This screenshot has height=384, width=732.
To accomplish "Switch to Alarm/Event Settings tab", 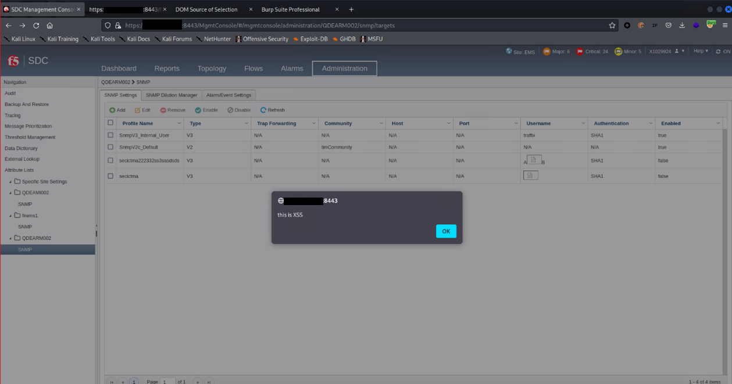I will coord(228,95).
